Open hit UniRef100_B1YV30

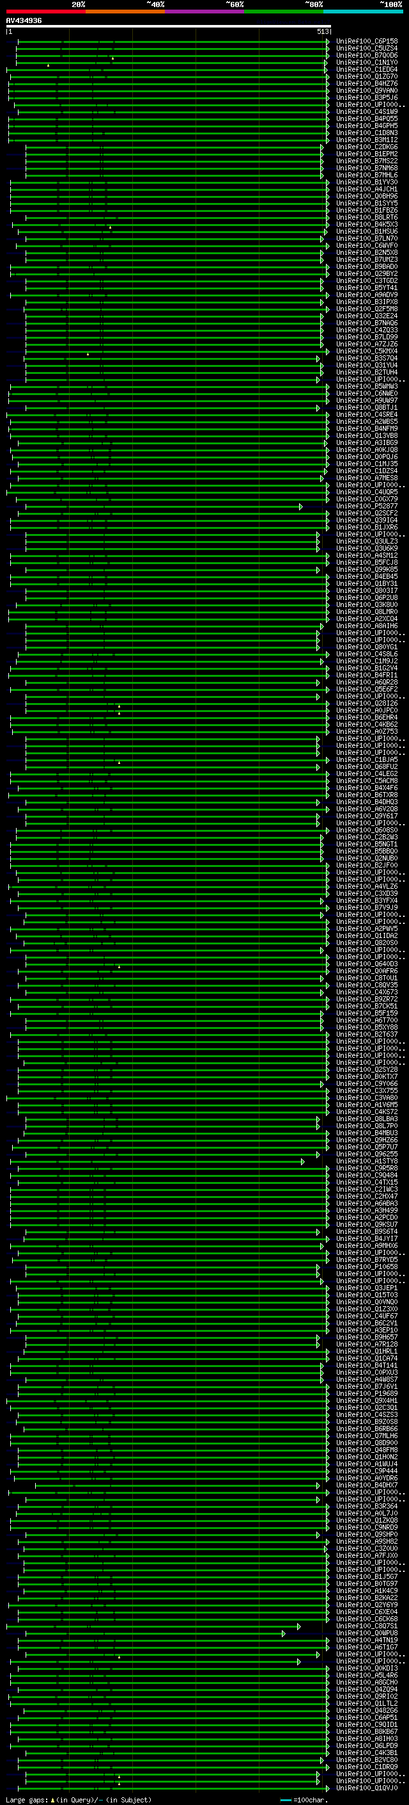click(x=367, y=181)
